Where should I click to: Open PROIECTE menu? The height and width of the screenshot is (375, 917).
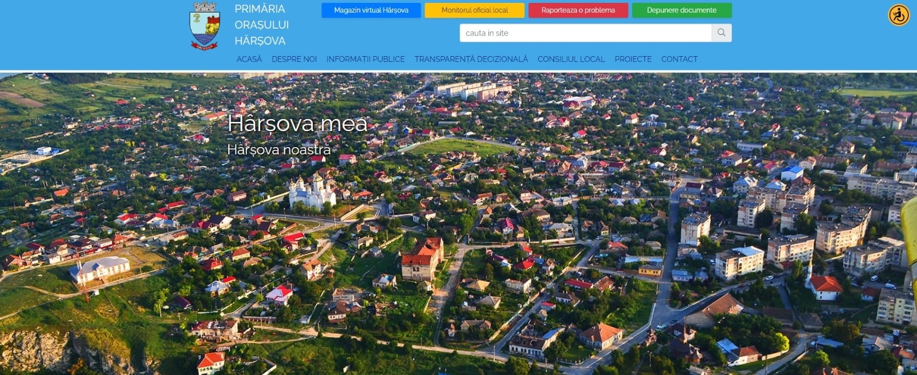click(x=633, y=59)
